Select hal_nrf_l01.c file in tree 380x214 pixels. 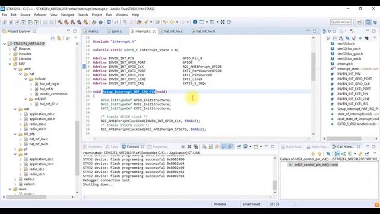[x=49, y=104]
